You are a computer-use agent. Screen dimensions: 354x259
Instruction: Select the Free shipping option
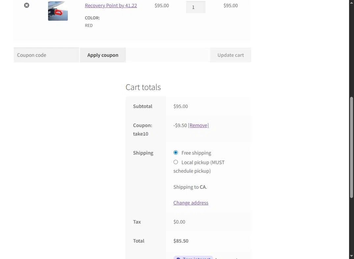point(176,153)
